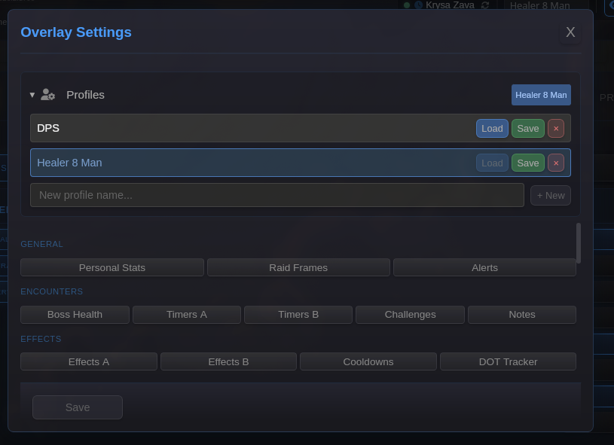Save the Healer 8 Man profile
Screen dimensions: 614x445
(527, 163)
